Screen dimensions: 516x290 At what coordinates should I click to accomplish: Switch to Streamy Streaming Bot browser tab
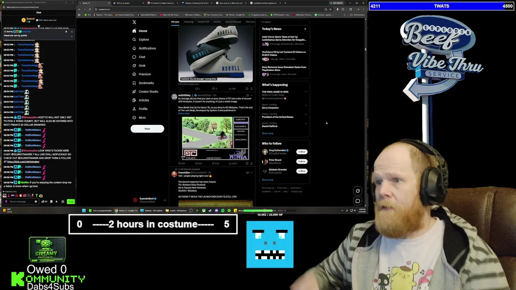[x=196, y=3]
